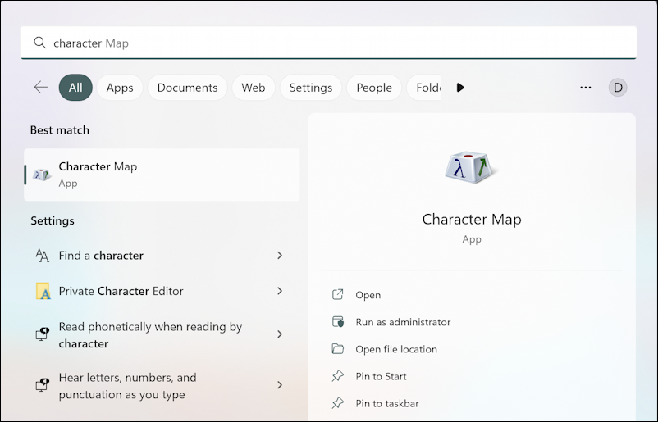The height and width of the screenshot is (422, 658).
Task: Choose Open file location
Action: pyautogui.click(x=396, y=349)
